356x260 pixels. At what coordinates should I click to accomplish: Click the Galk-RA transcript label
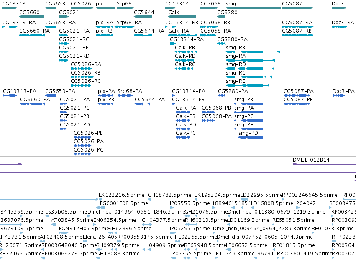pyautogui.click(x=179, y=31)
